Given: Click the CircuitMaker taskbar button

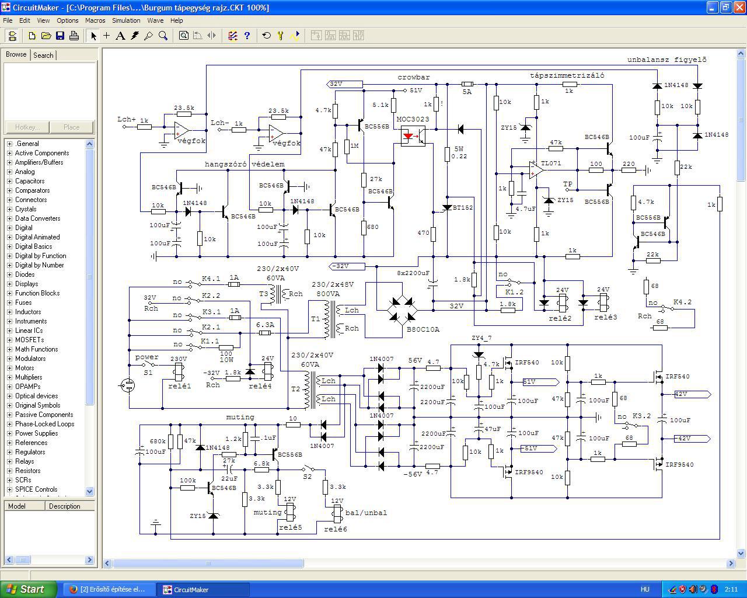Looking at the screenshot, I should coord(204,589).
